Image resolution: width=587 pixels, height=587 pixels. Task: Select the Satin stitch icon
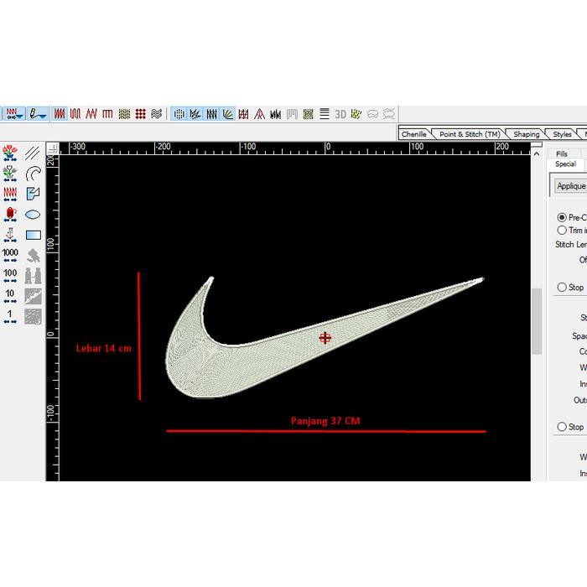coord(60,114)
